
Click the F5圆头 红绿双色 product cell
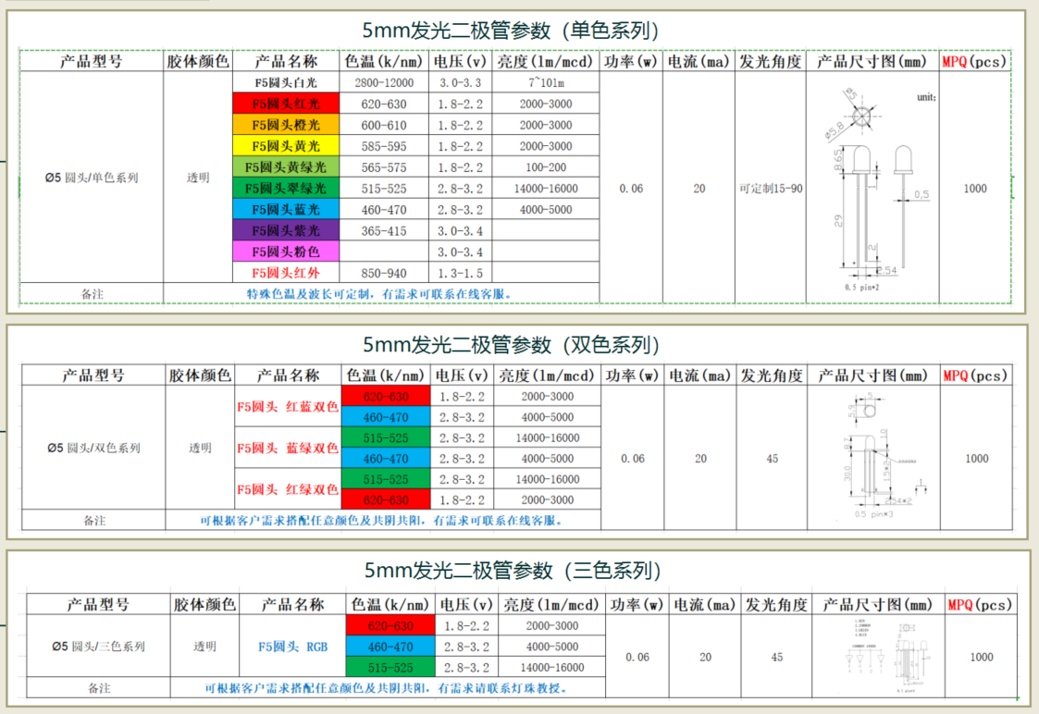(288, 489)
